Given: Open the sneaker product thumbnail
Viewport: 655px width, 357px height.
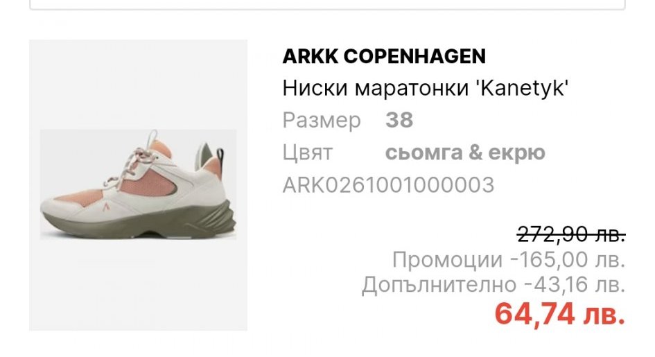Looking at the screenshot, I should click(x=138, y=185).
